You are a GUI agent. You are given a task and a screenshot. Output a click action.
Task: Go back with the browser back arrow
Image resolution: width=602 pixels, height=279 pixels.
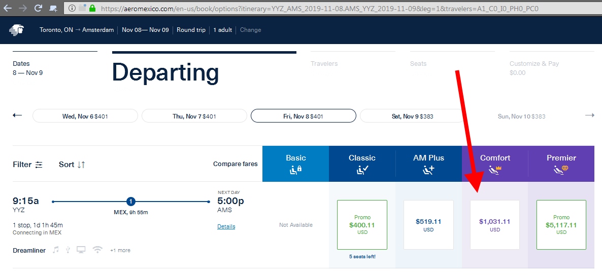[x=7, y=8]
